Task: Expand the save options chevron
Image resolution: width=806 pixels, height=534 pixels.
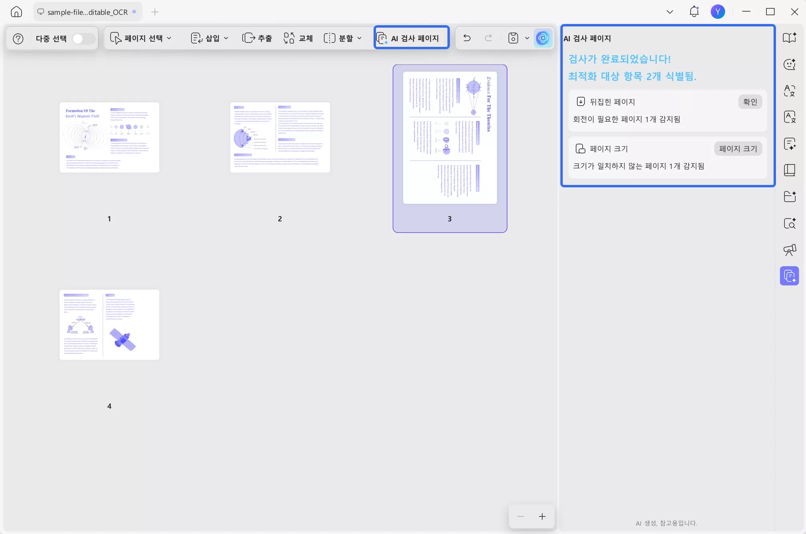Action: coord(527,38)
